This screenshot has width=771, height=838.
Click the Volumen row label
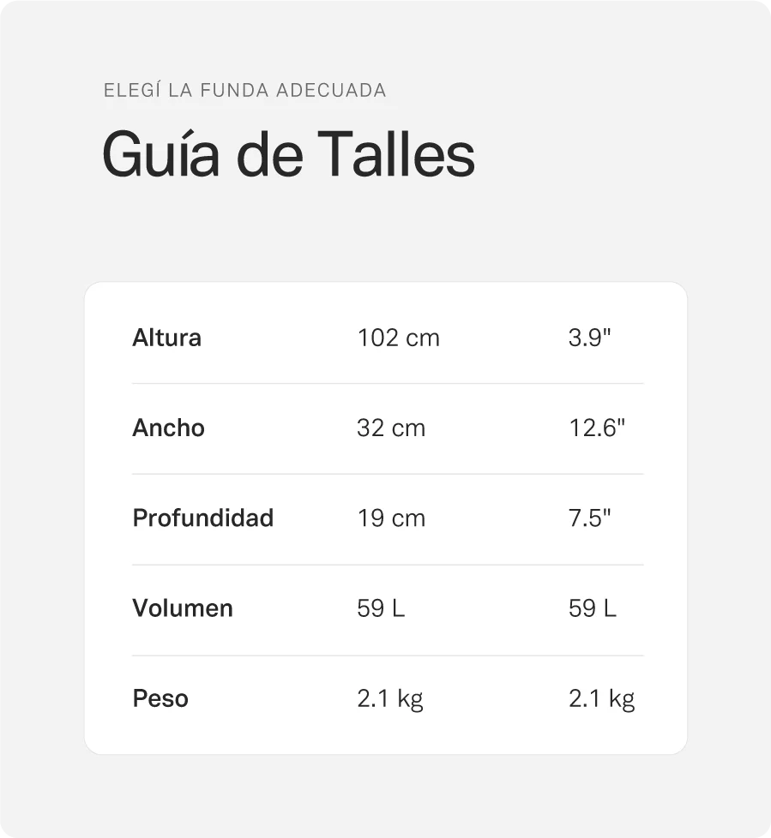coord(182,608)
